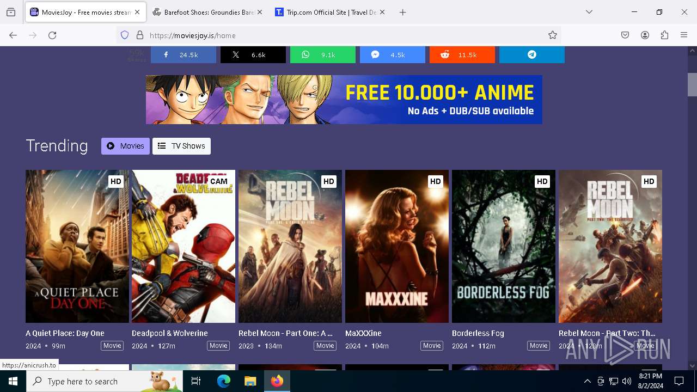This screenshot has height=392, width=697.
Task: Open Rebel Moon - Part Two title link
Action: click(607, 333)
